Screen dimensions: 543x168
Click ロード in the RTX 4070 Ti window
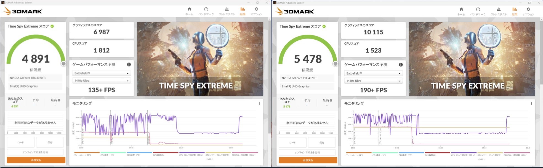292,143
